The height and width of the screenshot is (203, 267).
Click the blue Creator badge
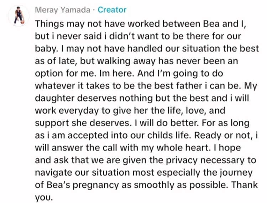pyautogui.click(x=112, y=10)
